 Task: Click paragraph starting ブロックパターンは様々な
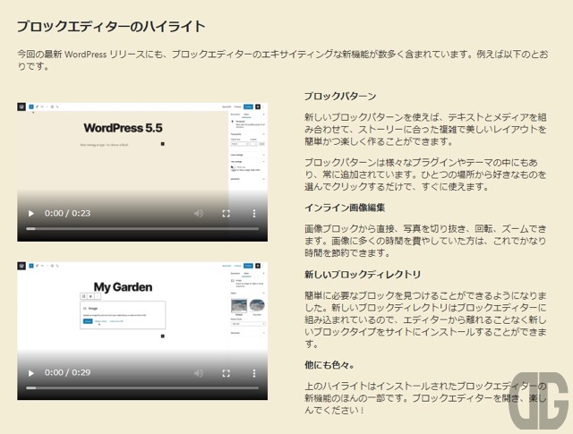pyautogui.click(x=425, y=174)
